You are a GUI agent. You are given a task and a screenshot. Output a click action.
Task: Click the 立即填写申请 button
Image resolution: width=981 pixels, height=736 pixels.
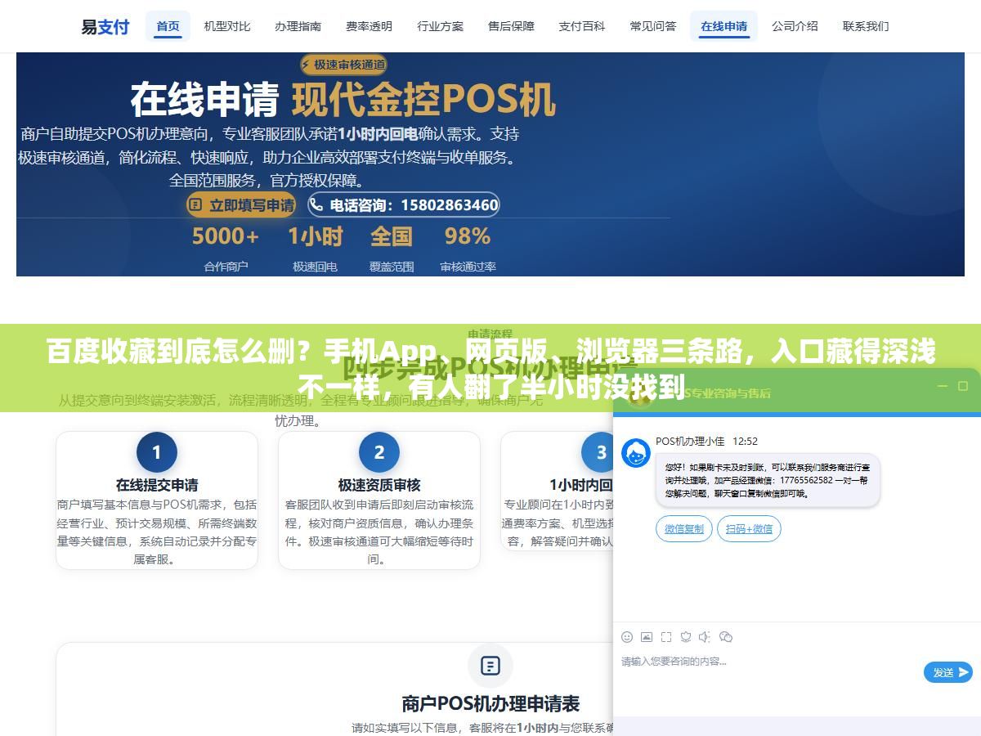coord(241,205)
